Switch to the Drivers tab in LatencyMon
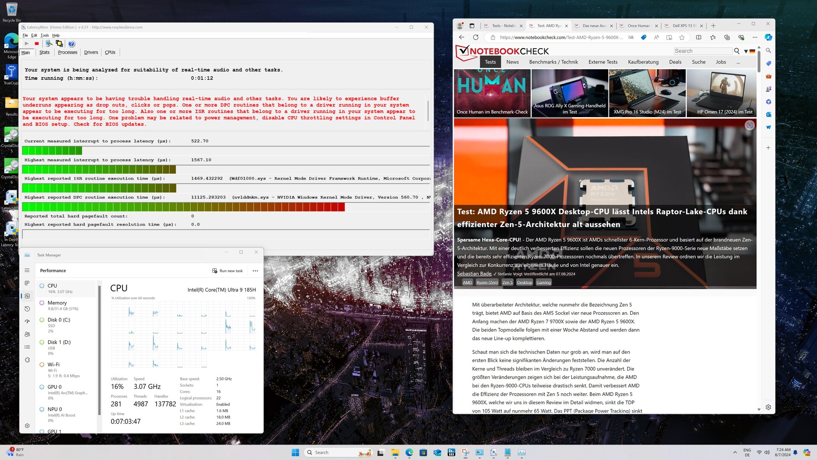The image size is (817, 460). pos(91,52)
